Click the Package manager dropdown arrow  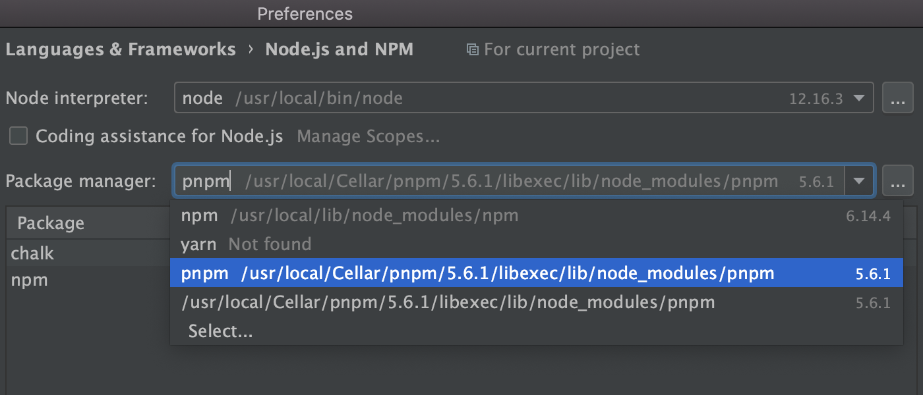860,180
